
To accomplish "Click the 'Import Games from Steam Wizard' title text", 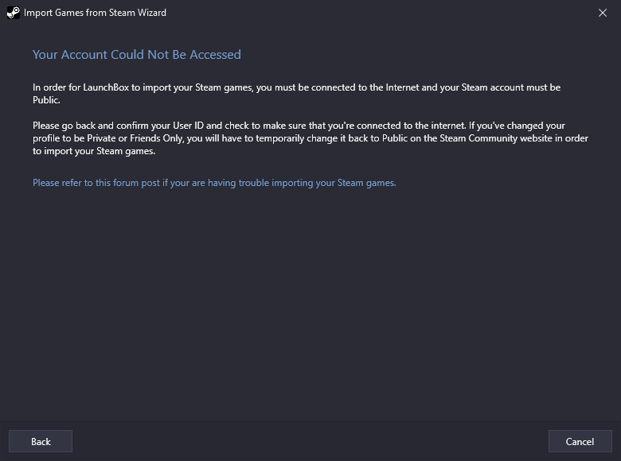I will (95, 13).
